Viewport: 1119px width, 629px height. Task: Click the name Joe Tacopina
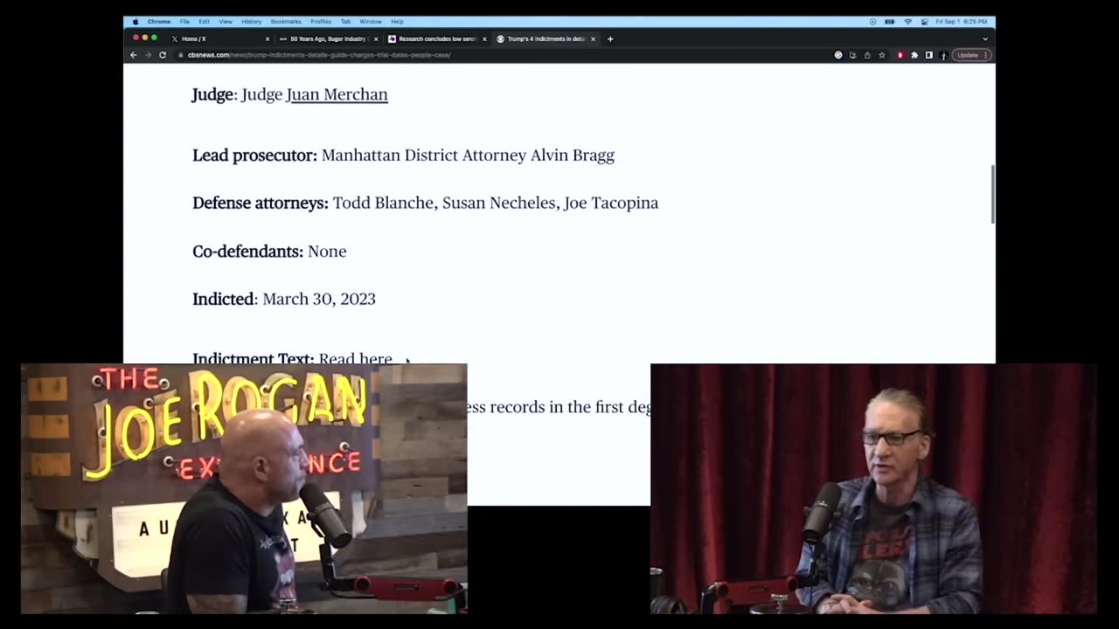[611, 203]
